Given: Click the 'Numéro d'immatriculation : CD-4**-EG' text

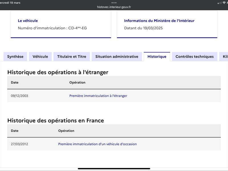Looking at the screenshot, I should (52, 28).
